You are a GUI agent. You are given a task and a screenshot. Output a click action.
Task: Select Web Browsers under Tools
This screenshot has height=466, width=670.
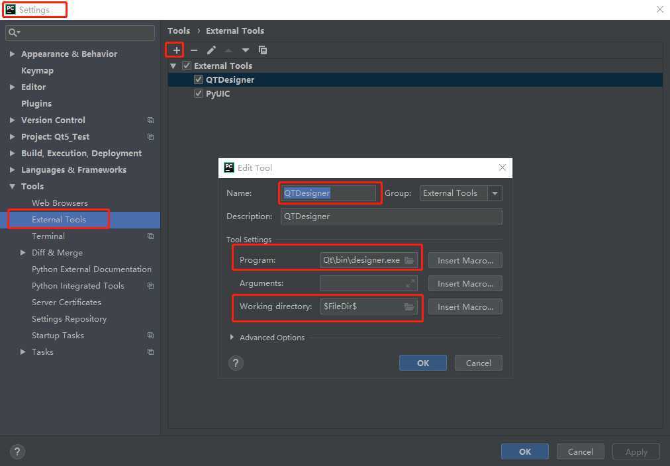[x=60, y=203]
